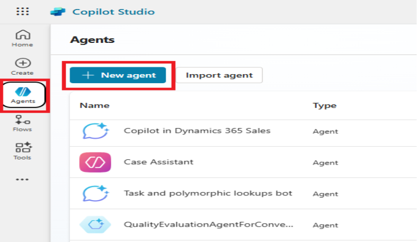Open the QualityEvaluationAgentForConve... agent

209,224
